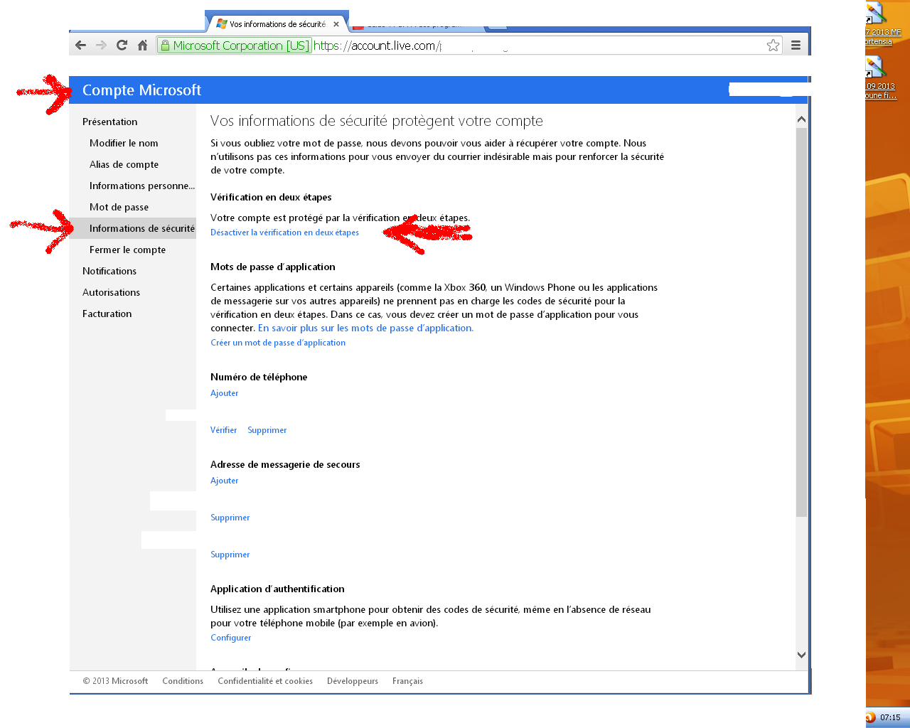Image resolution: width=910 pixels, height=728 pixels.
Task: Click the green padlock security icon
Action: coord(165,45)
